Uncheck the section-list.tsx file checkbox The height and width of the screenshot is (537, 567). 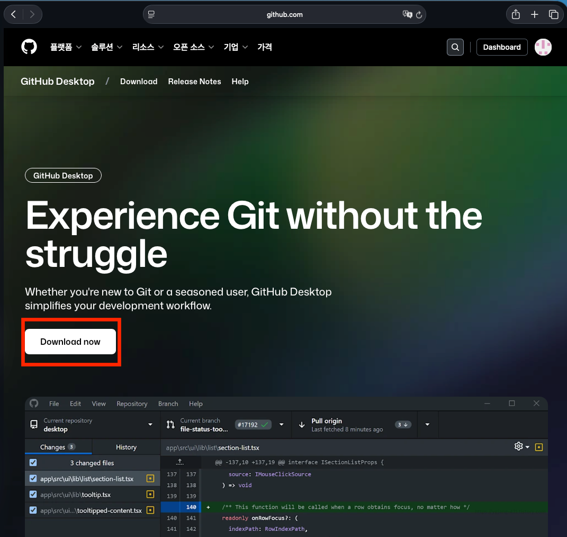[33, 478]
